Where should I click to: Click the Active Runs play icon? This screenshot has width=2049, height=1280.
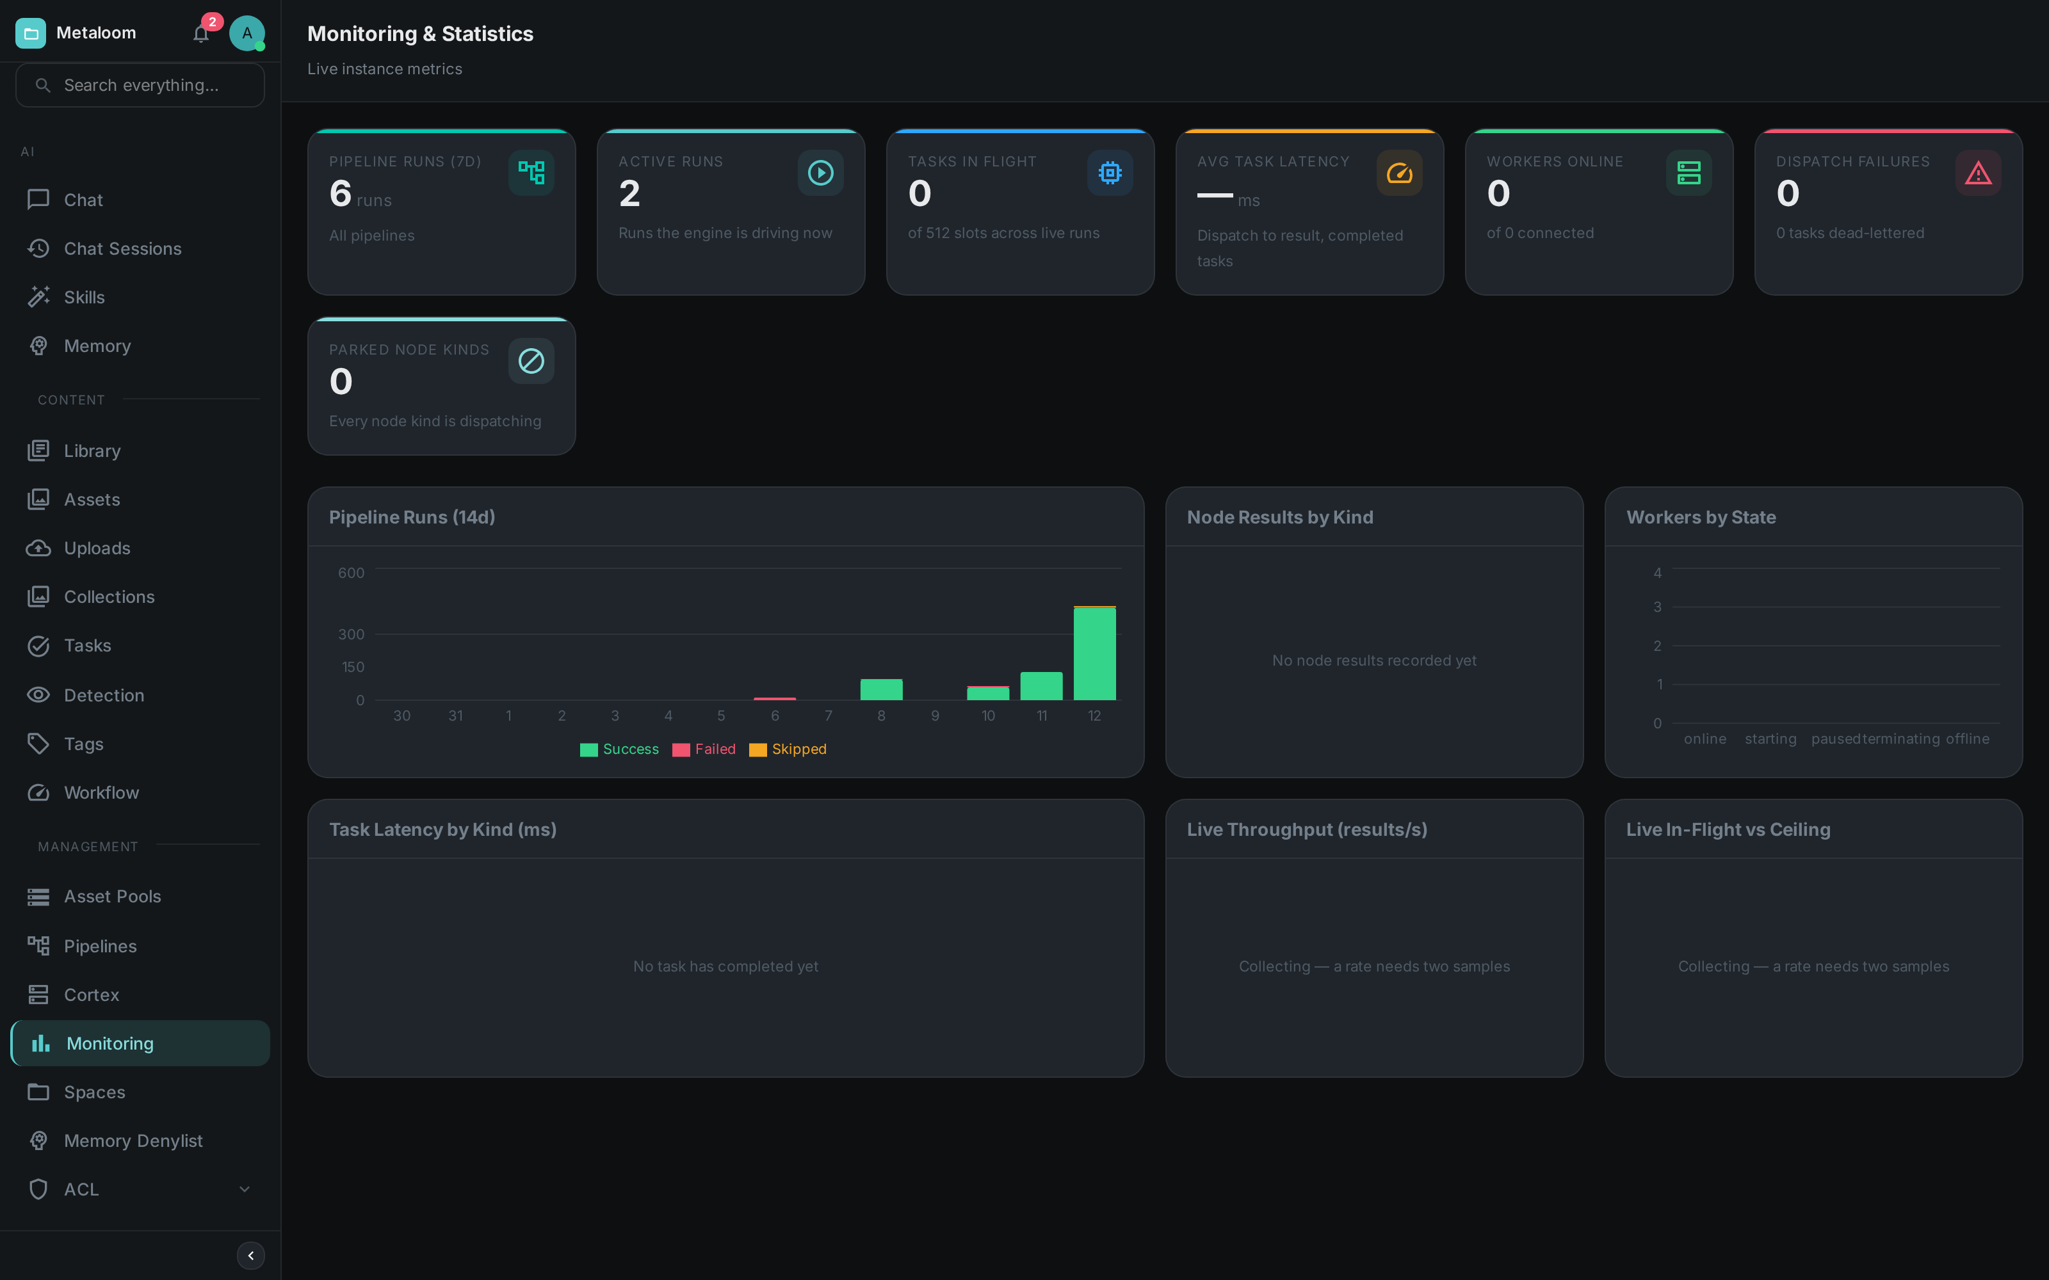click(x=820, y=173)
